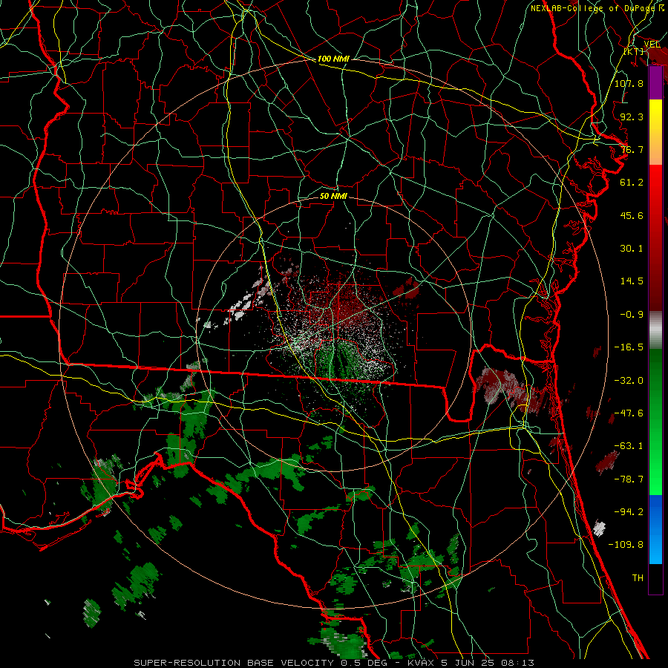Click the -94.2 knot legend value
This screenshot has height=668, width=668.
[x=629, y=512]
